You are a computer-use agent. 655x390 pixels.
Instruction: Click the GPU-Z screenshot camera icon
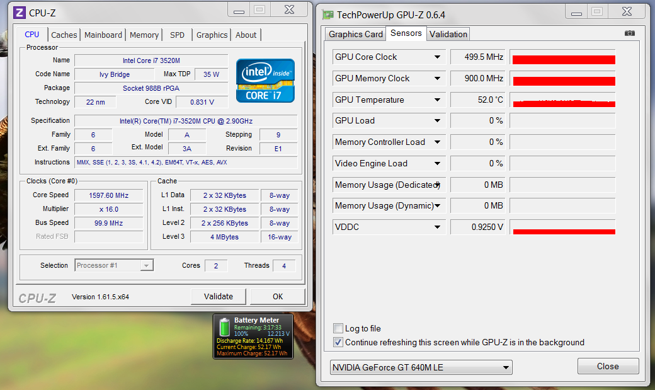click(x=630, y=33)
